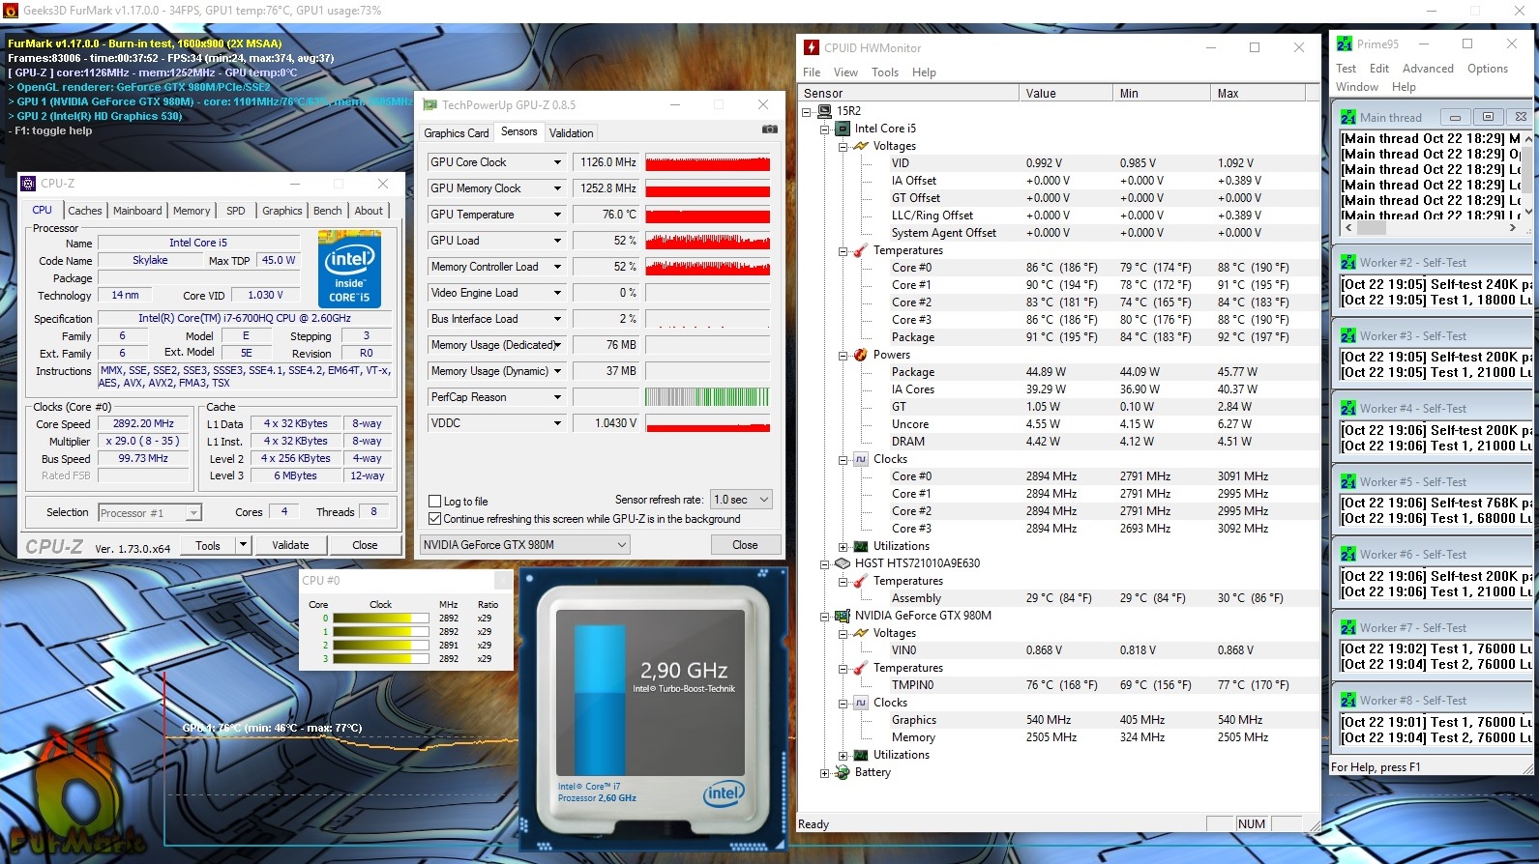Viewport: 1539px width, 864px height.
Task: Click the Worker #8 Self-Test icon
Action: point(1347,700)
